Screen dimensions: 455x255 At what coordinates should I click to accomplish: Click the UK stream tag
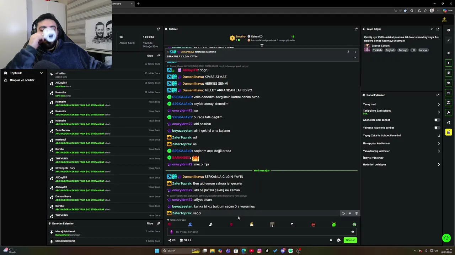(413, 50)
